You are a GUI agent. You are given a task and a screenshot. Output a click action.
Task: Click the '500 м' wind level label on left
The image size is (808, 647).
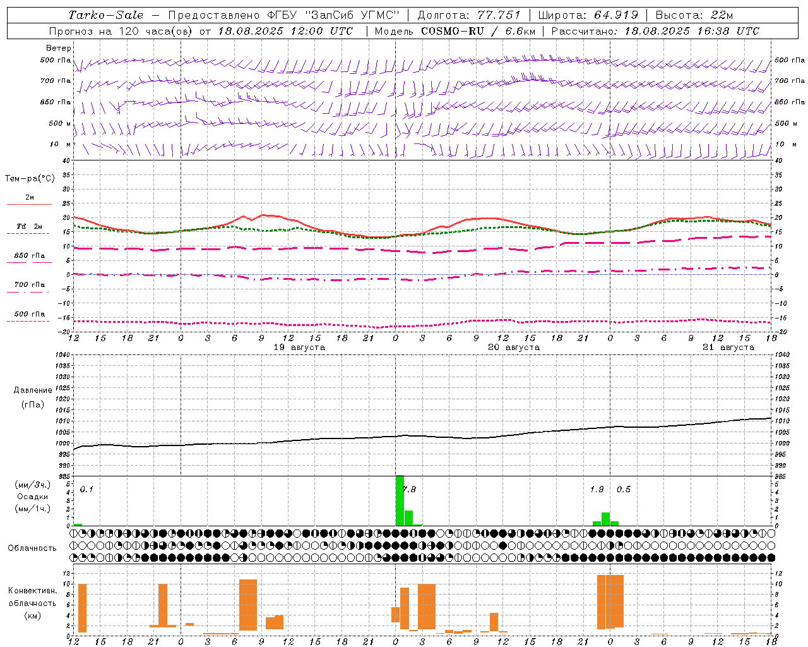point(59,123)
